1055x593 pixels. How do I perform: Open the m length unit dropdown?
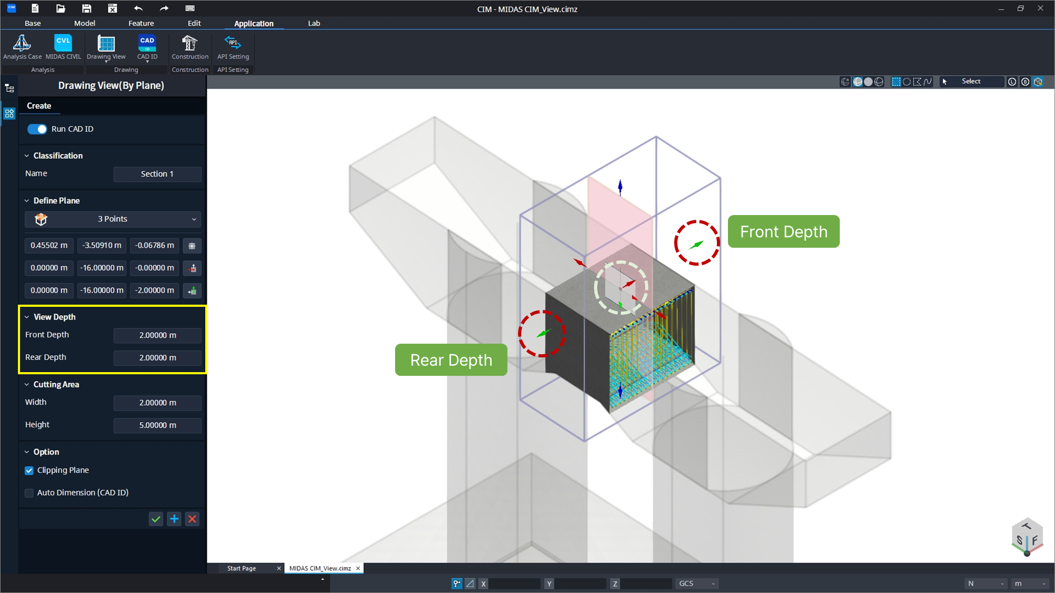pos(1030,584)
